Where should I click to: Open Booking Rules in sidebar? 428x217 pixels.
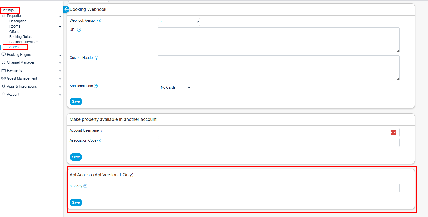(20, 37)
